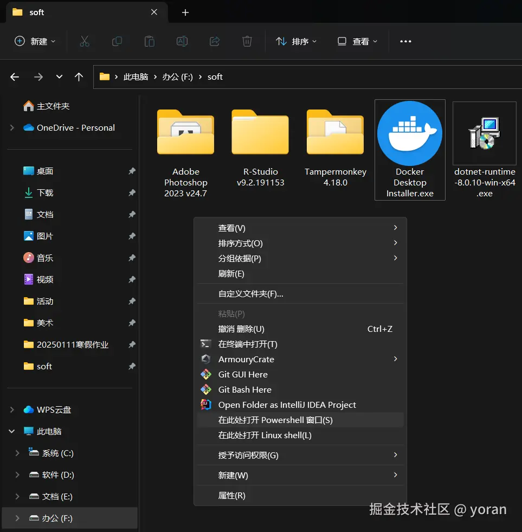Click the Copy icon in toolbar

(x=117, y=41)
